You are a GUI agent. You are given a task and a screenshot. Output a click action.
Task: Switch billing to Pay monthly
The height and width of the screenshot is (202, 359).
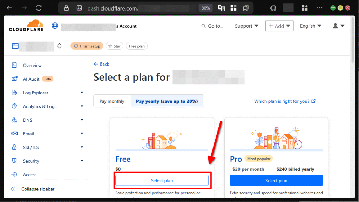(x=112, y=101)
